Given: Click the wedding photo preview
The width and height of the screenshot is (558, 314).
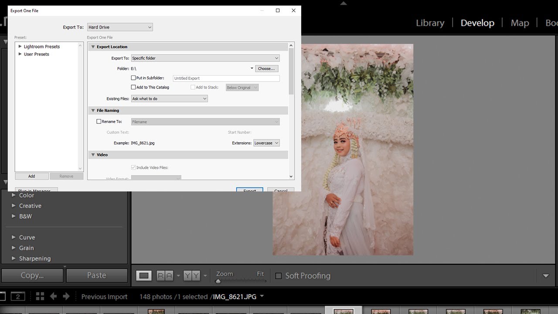Looking at the screenshot, I should (x=343, y=150).
